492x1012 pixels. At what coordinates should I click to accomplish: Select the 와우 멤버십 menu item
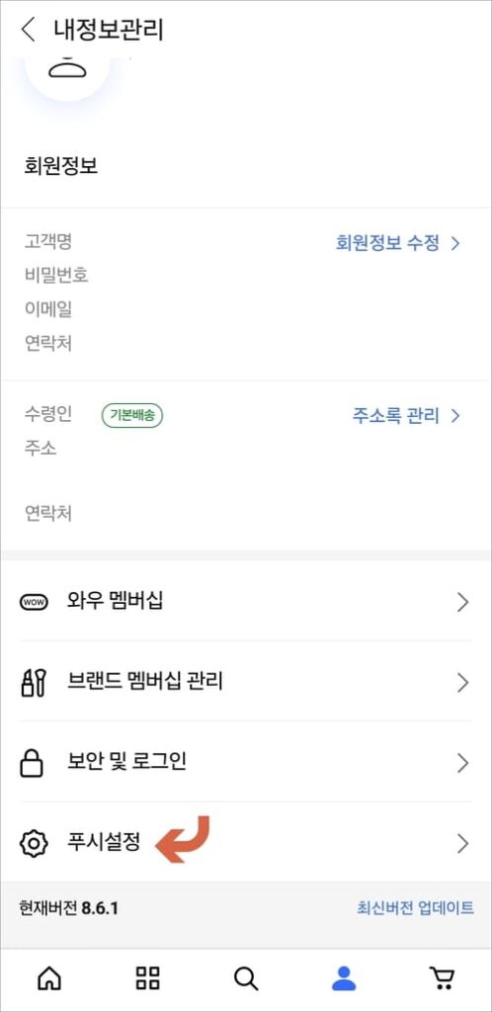246,602
